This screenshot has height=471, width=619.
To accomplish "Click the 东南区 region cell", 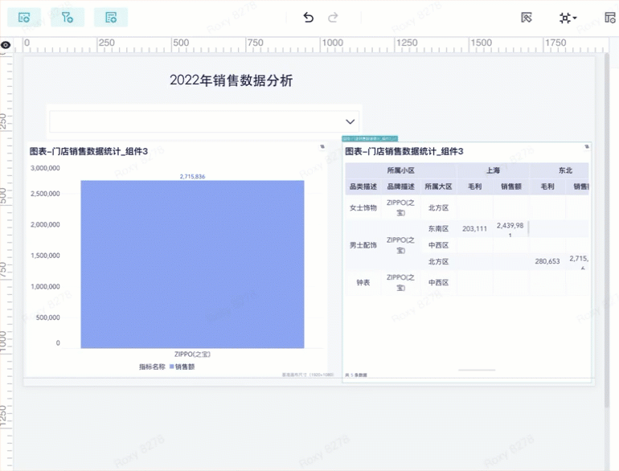I will (438, 228).
